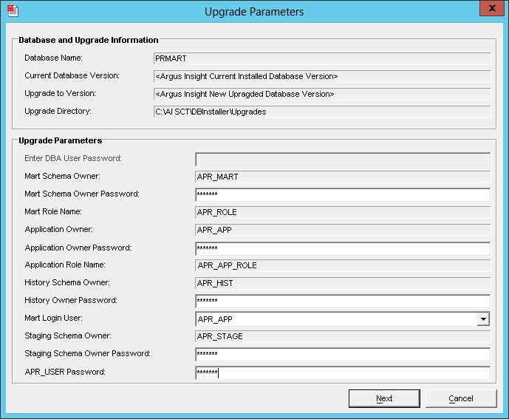Click the Current Database Version field
This screenshot has height=419, width=509.
(322, 76)
